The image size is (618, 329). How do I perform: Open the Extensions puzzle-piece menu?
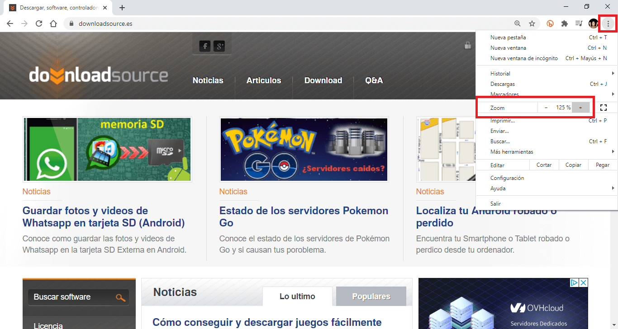tap(565, 23)
